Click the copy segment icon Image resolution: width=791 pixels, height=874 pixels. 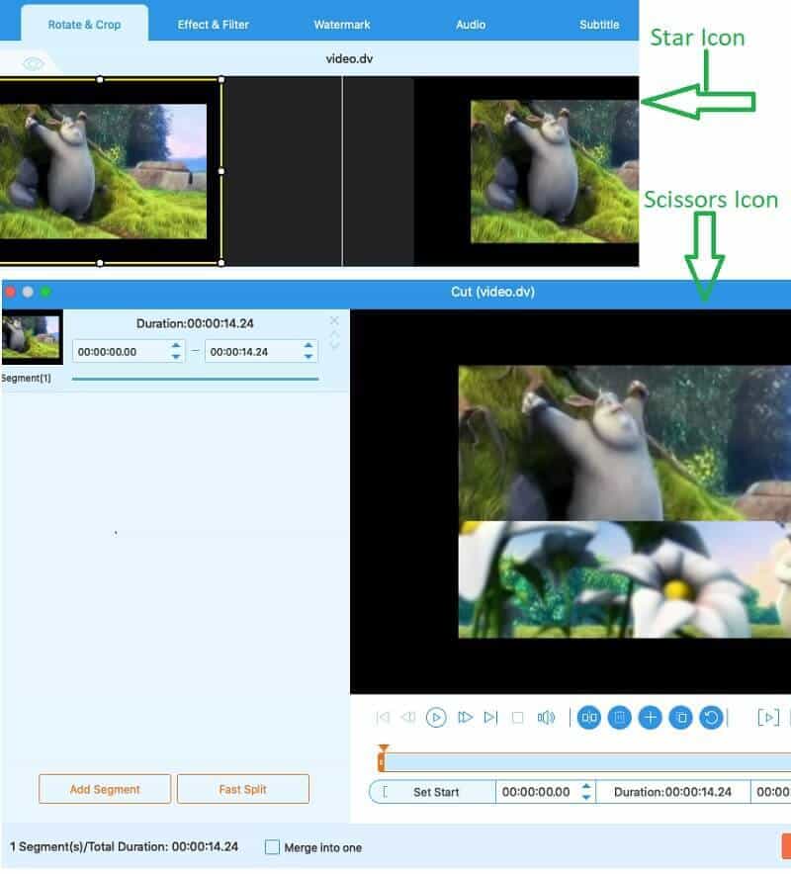pos(680,718)
